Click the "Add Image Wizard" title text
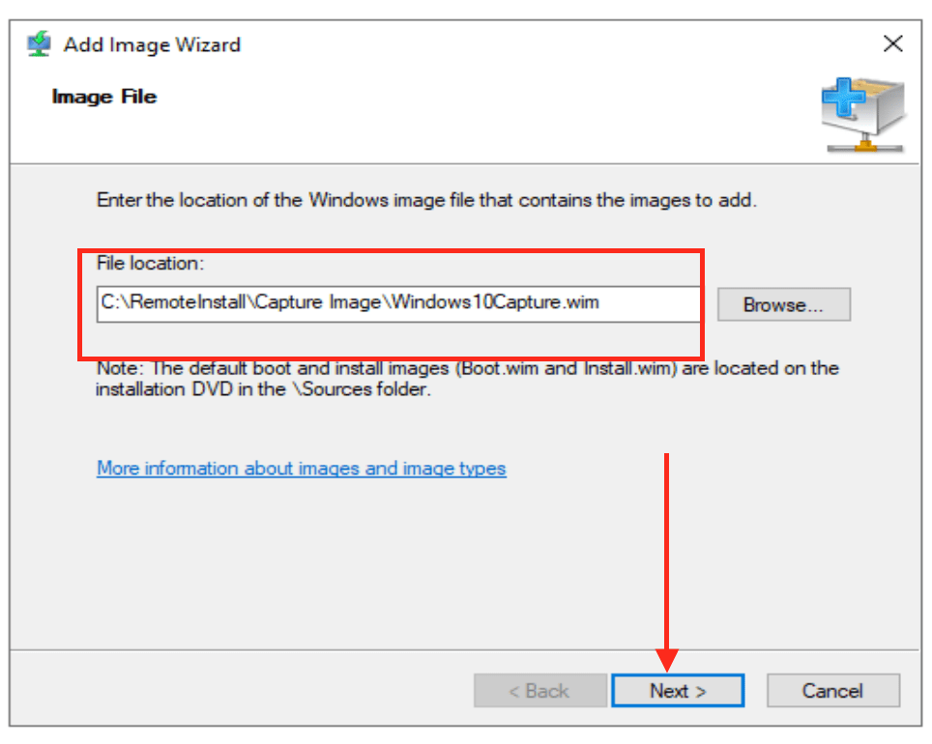This screenshot has width=932, height=744. (152, 44)
